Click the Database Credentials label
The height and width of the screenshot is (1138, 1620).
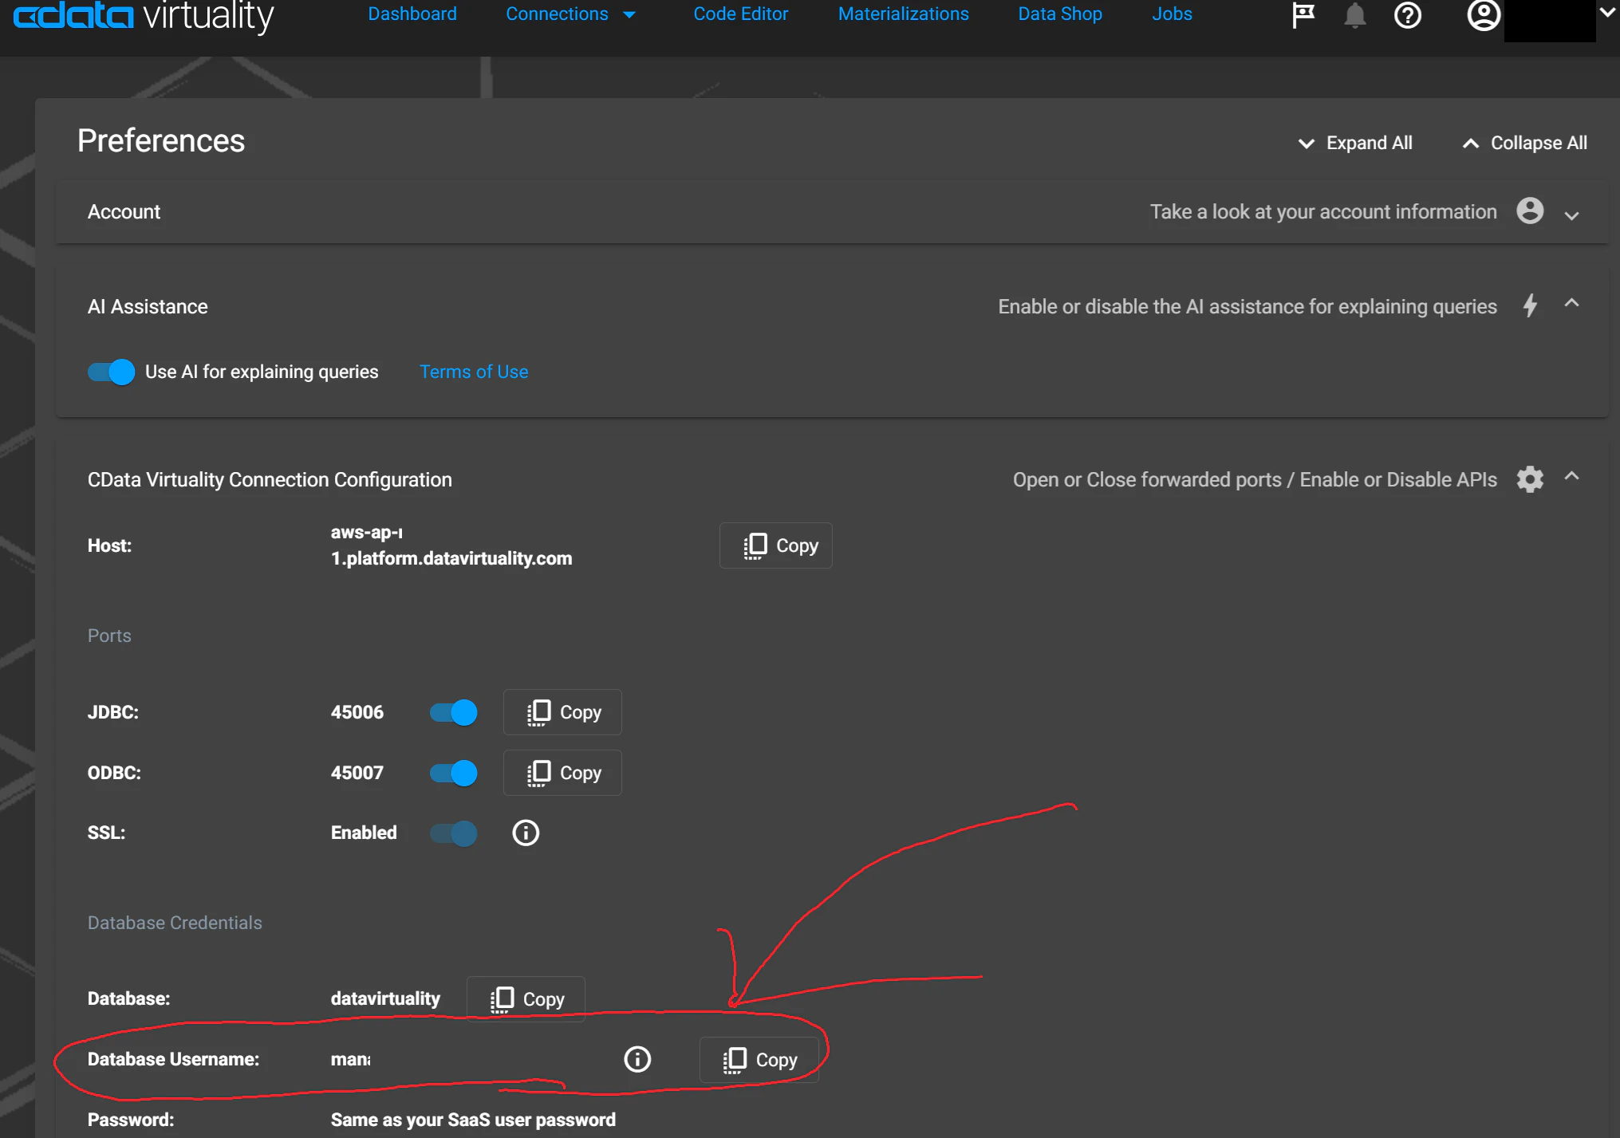point(175,923)
